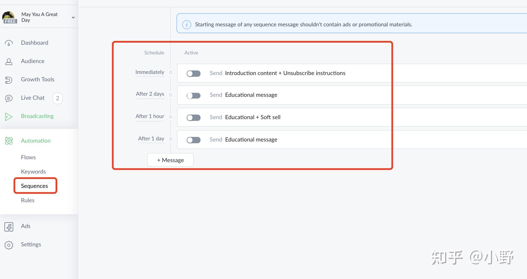Image resolution: width=527 pixels, height=279 pixels.
Task: Click the Live Chat bubble icon
Action: coord(9,98)
